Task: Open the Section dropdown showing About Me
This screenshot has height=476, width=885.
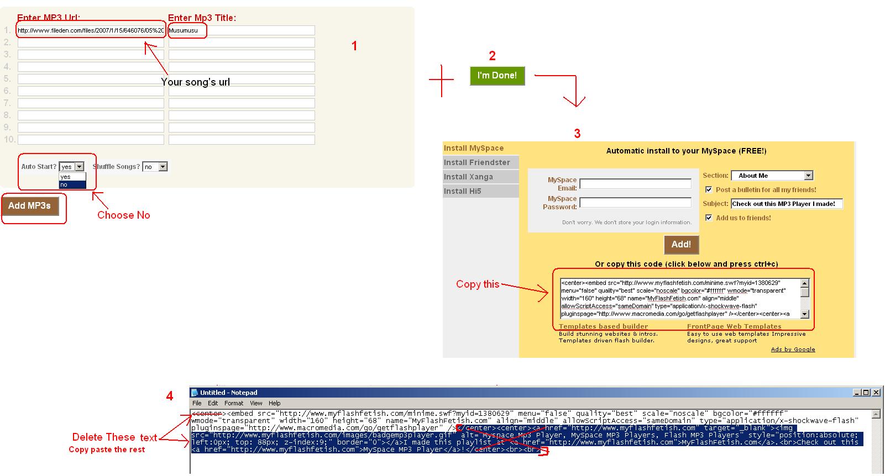Action: pyautogui.click(x=808, y=176)
